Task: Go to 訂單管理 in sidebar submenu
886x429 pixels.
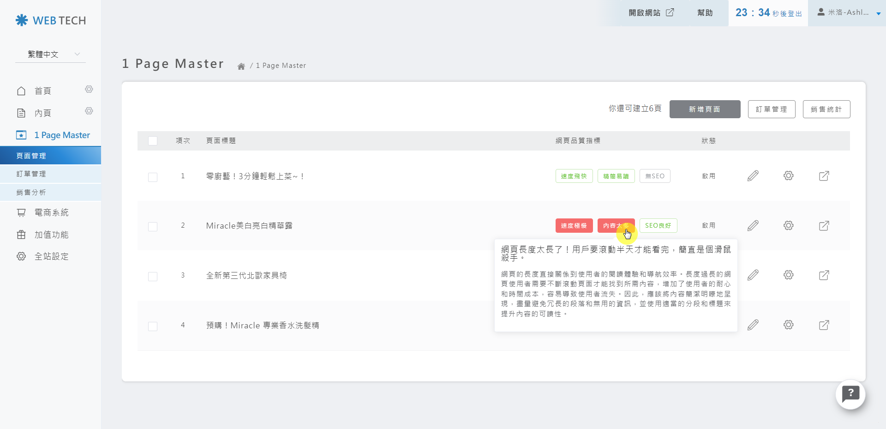Action: pyautogui.click(x=31, y=174)
